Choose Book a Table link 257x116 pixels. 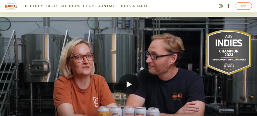(x=134, y=6)
